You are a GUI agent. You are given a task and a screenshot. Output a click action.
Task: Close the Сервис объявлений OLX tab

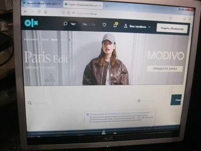coord(100,6)
